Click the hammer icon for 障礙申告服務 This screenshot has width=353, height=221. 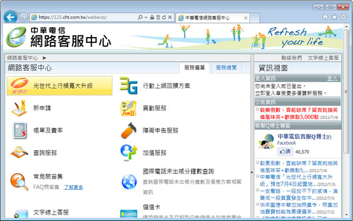(128, 130)
